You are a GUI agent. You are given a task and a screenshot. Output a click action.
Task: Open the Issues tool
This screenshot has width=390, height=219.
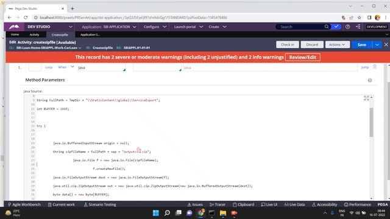tap(195, 204)
